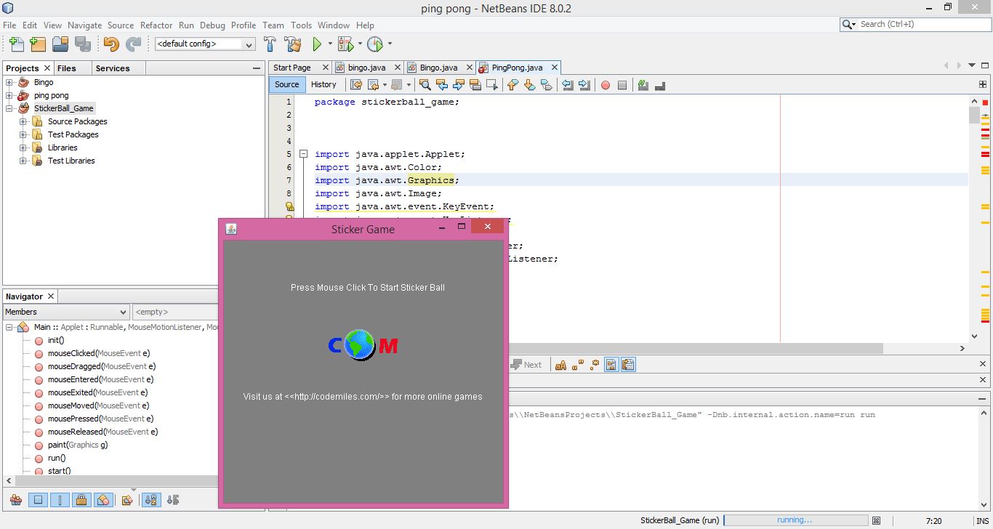The width and height of the screenshot is (993, 529).
Task: Click the Debug Project icon
Action: pos(345,44)
